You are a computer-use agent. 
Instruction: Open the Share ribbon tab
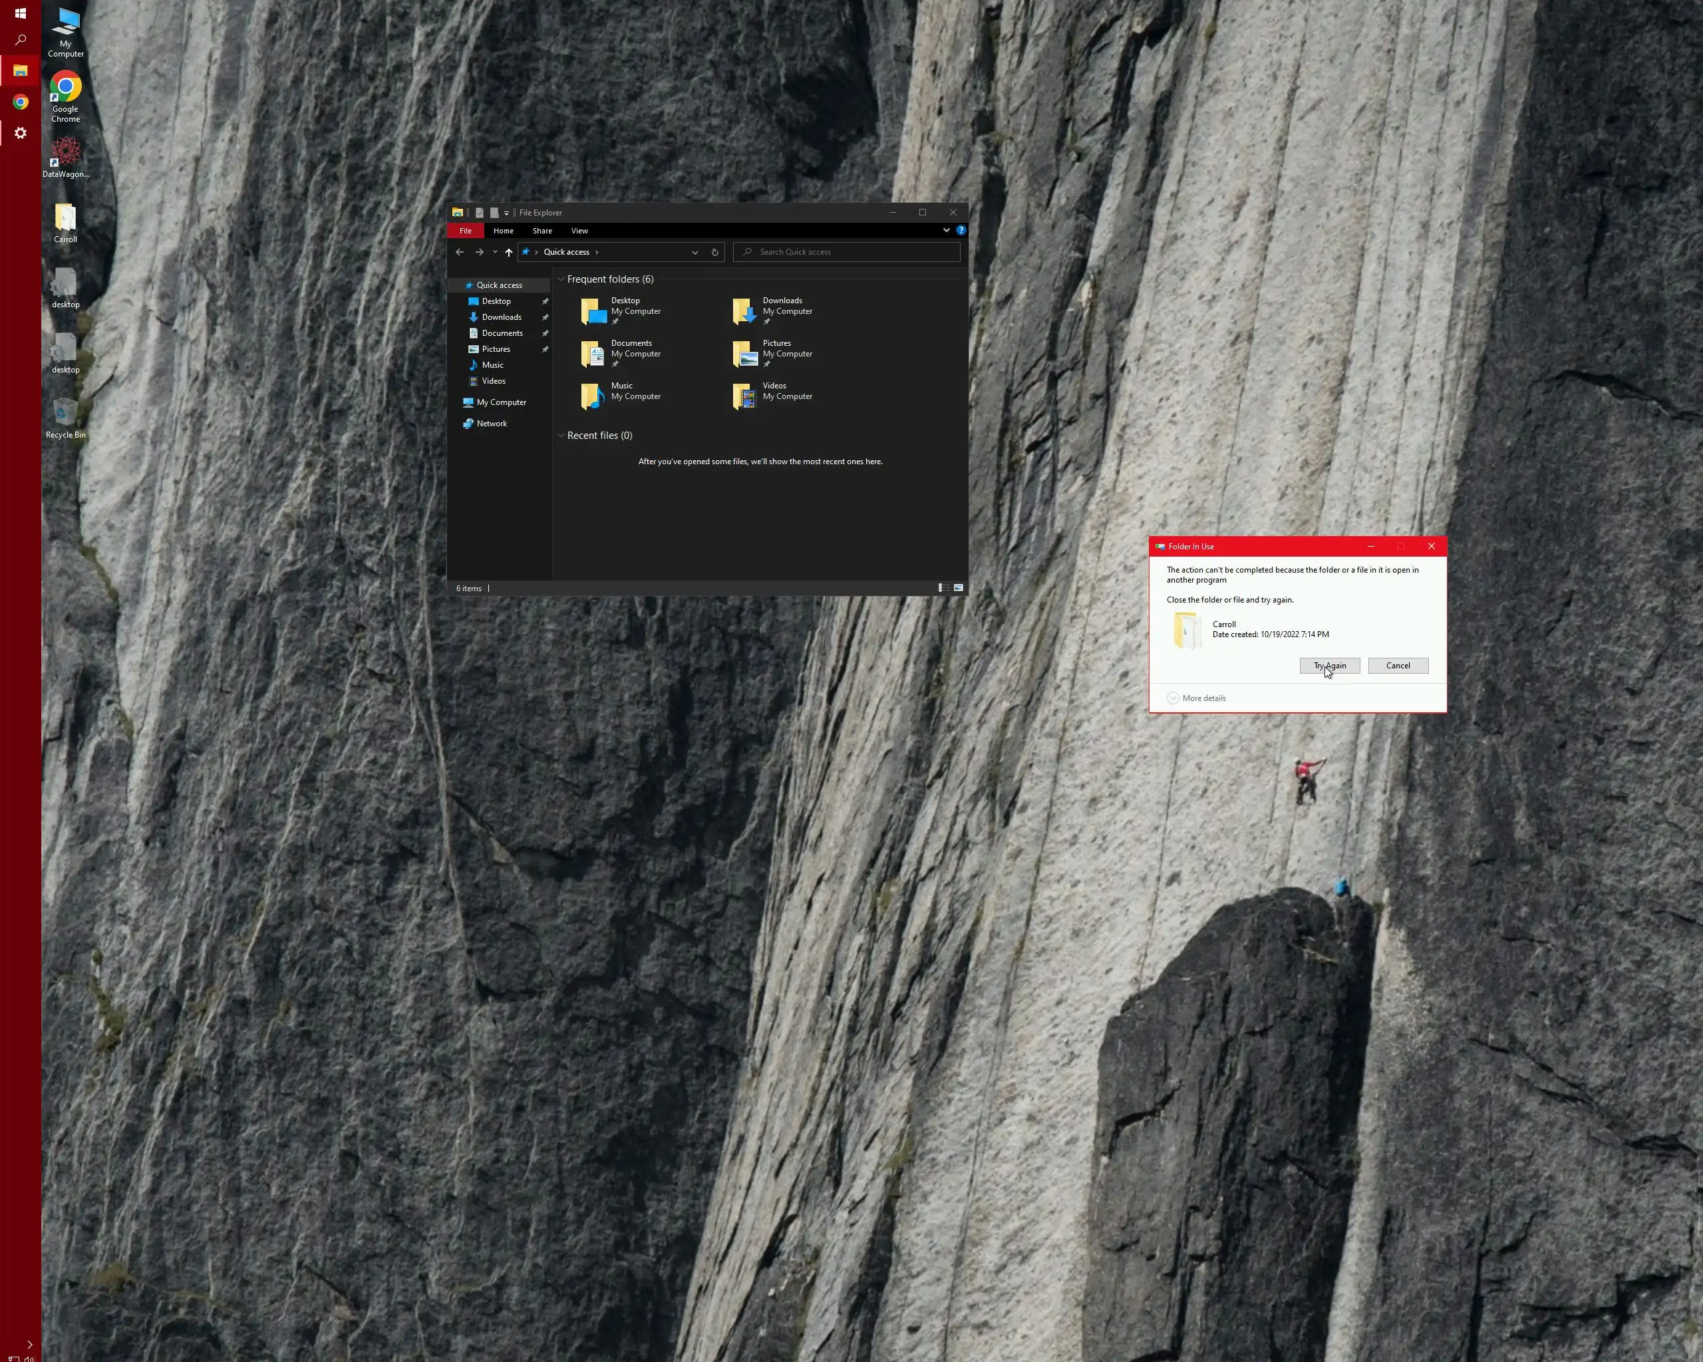542,231
